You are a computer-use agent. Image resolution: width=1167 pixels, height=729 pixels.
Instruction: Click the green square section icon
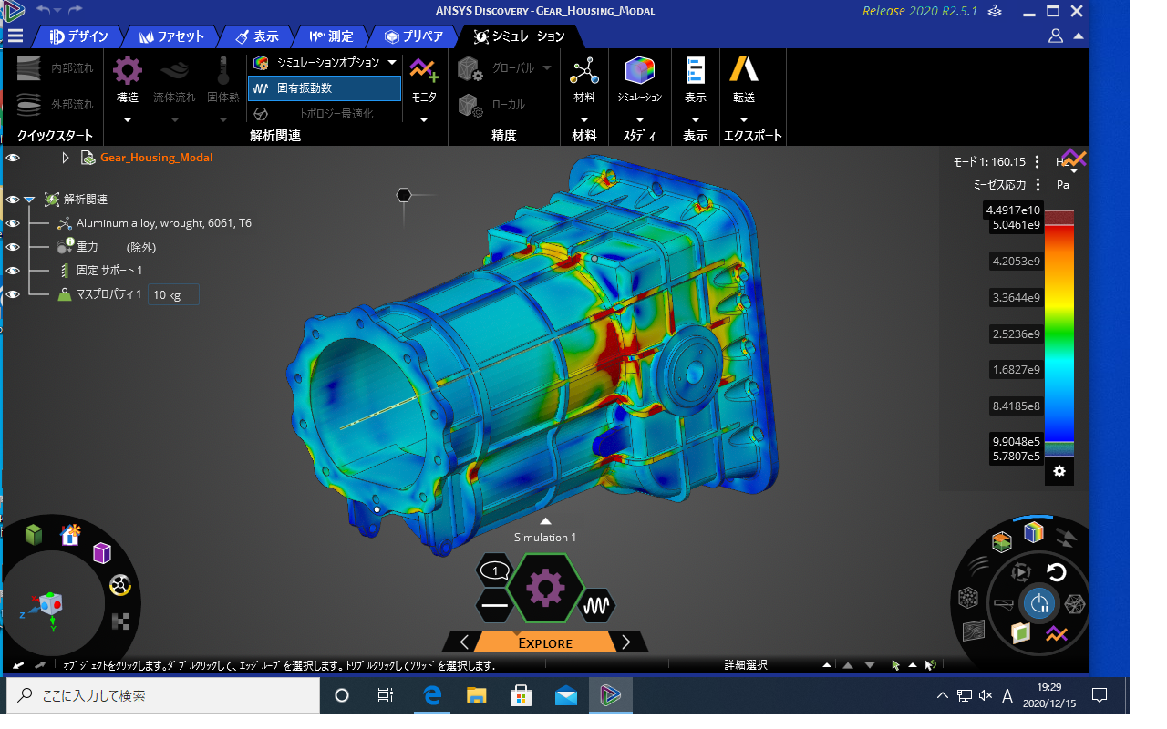coord(1020,631)
